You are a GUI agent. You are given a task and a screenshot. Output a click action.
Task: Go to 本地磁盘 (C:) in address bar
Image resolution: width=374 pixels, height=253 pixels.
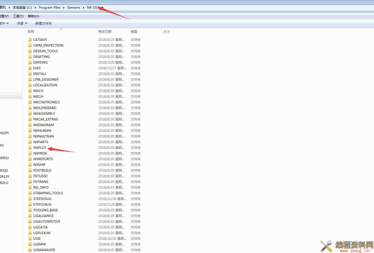[x=22, y=8]
